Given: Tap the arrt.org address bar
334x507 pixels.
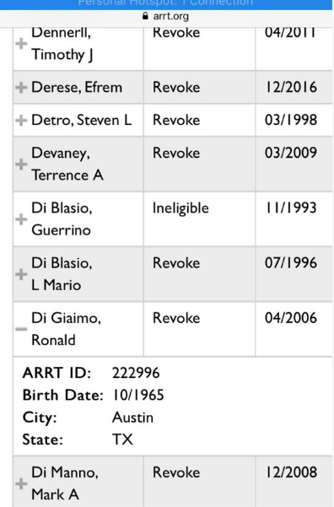Looking at the screenshot, I should [x=167, y=16].
